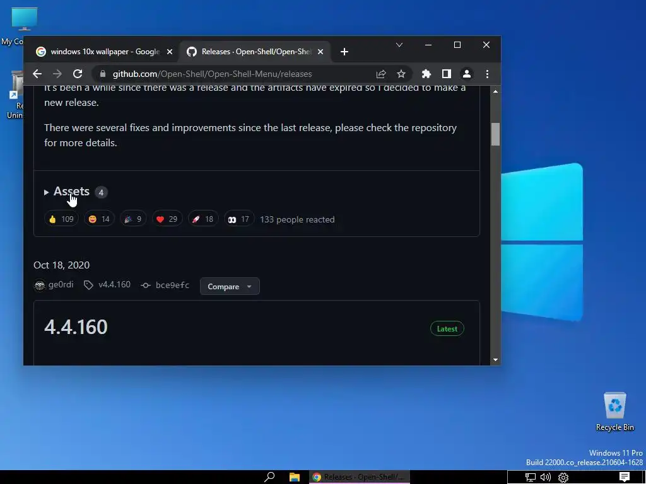Screen dimensions: 646x484
Task: View site information lock icon
Action: click(x=103, y=74)
